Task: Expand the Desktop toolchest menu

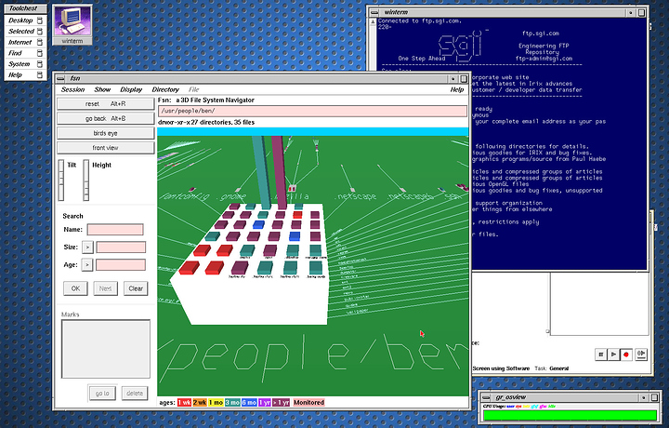Action: click(21, 20)
